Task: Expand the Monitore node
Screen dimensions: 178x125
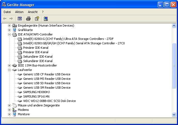Action: [9, 114]
